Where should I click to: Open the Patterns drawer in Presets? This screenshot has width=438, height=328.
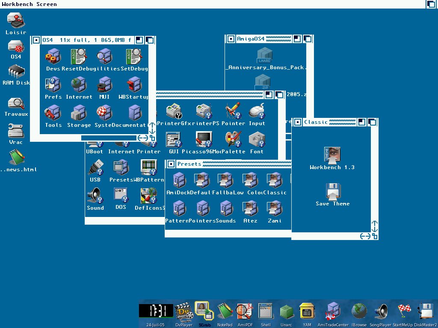pyautogui.click(x=179, y=208)
